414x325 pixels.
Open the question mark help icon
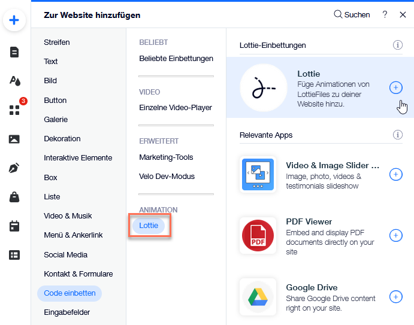pos(385,14)
